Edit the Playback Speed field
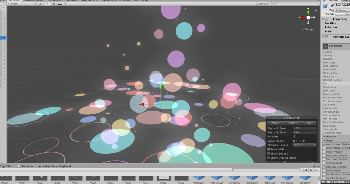 (x=305, y=128)
